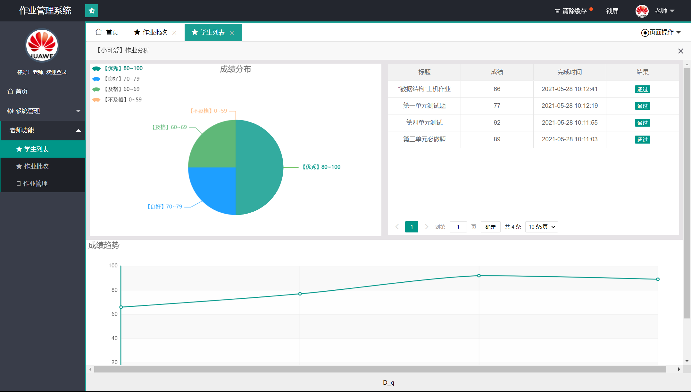Open the 页面操作 dropdown menu

(661, 32)
